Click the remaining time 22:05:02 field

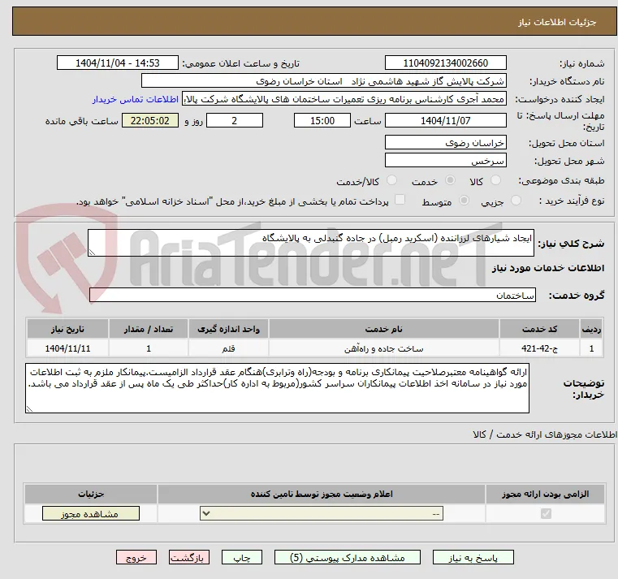tap(149, 121)
